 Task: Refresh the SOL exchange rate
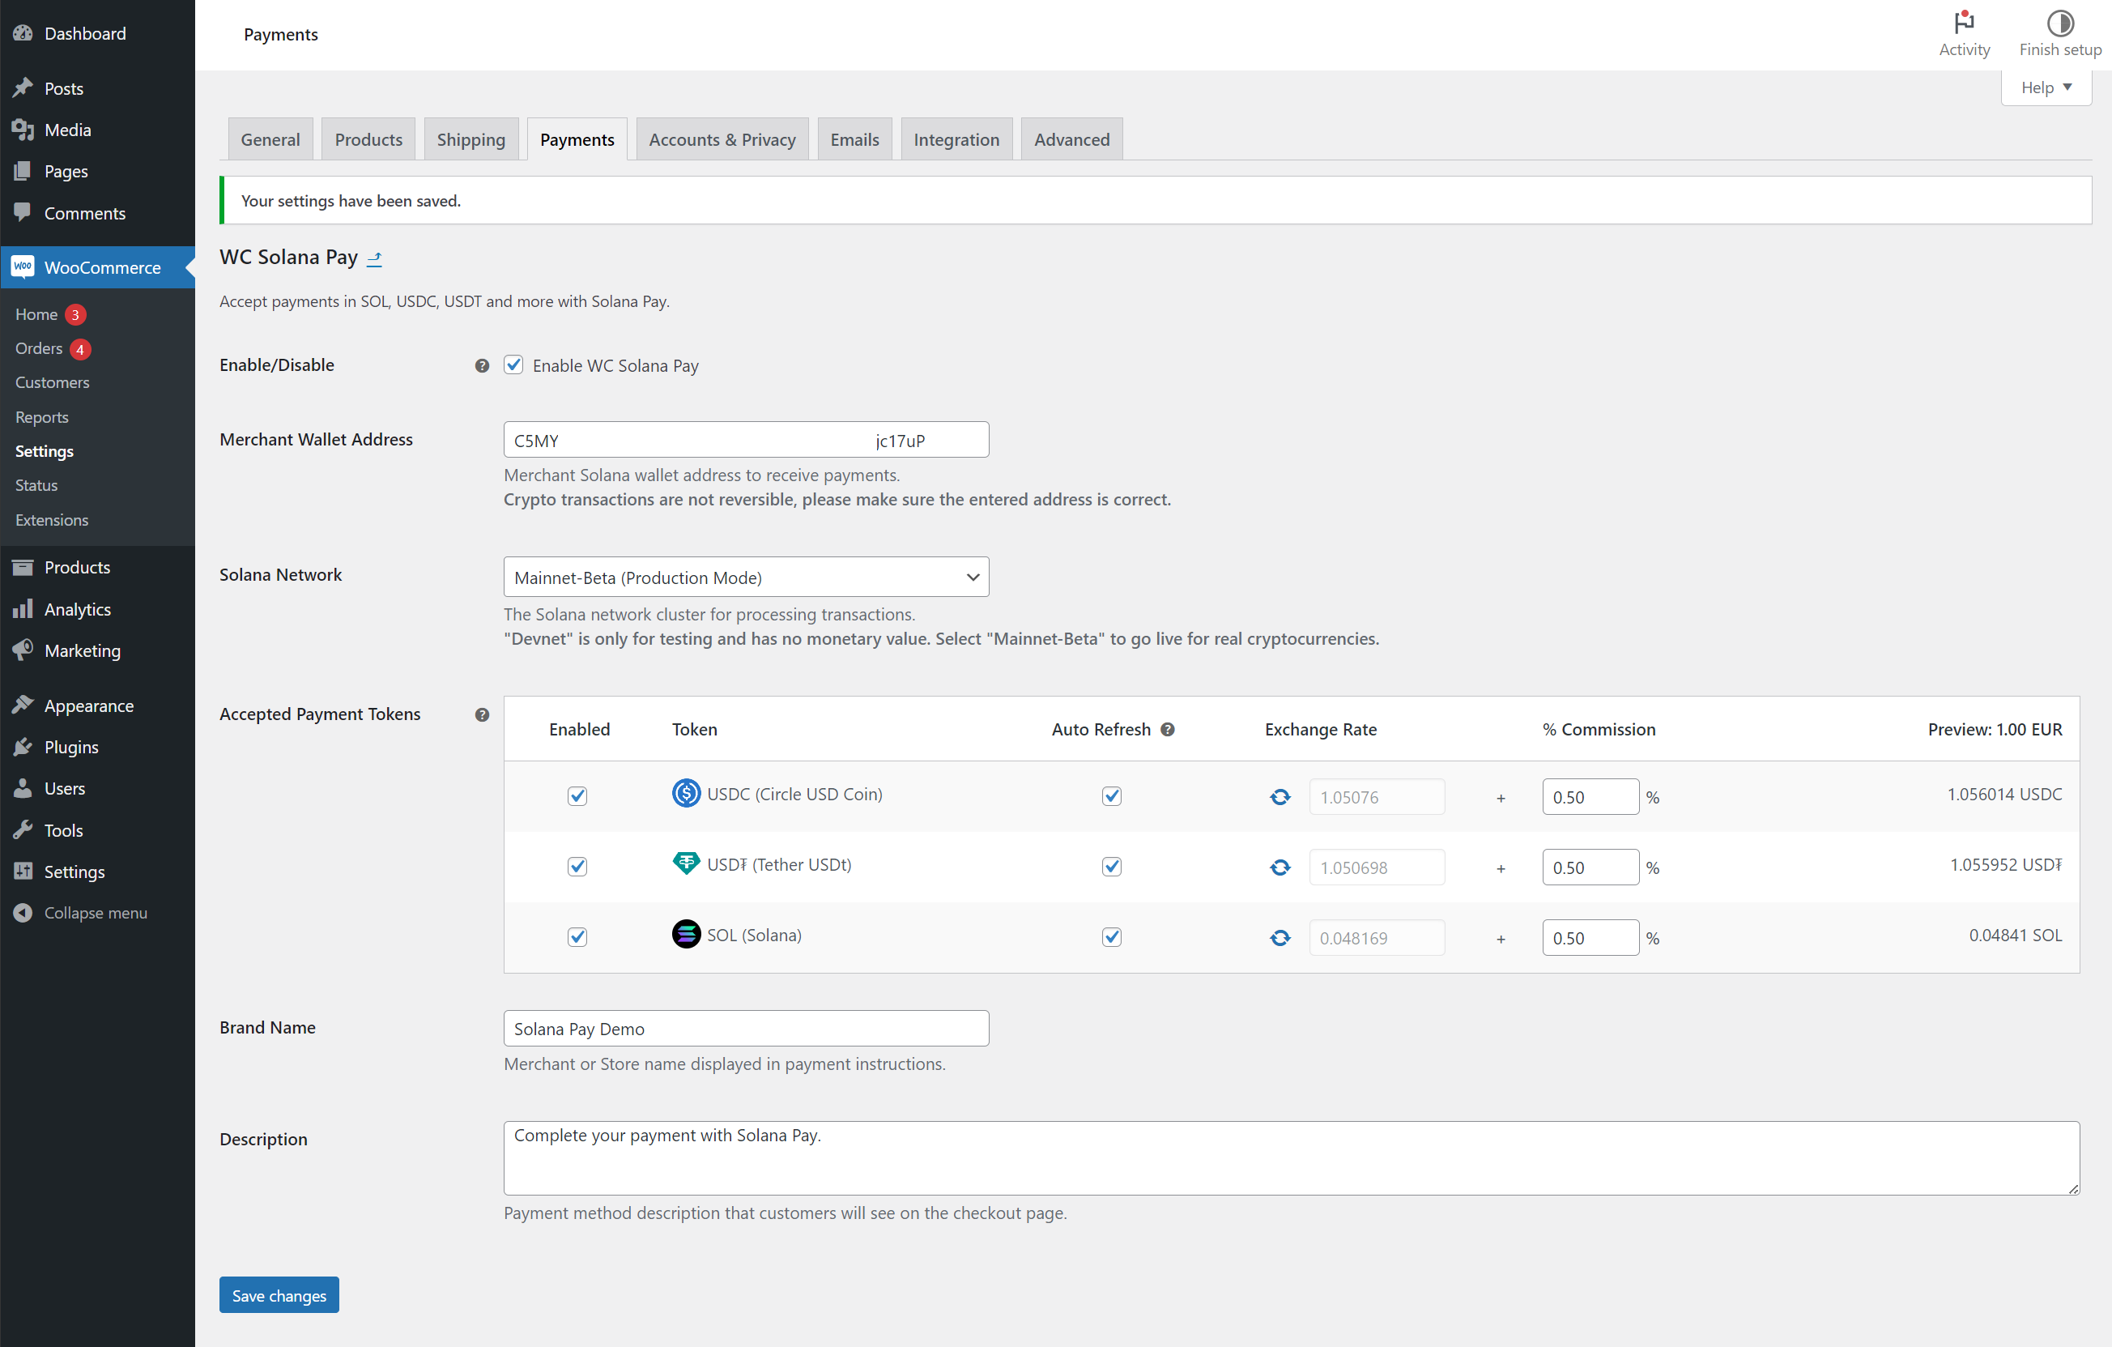1280,938
